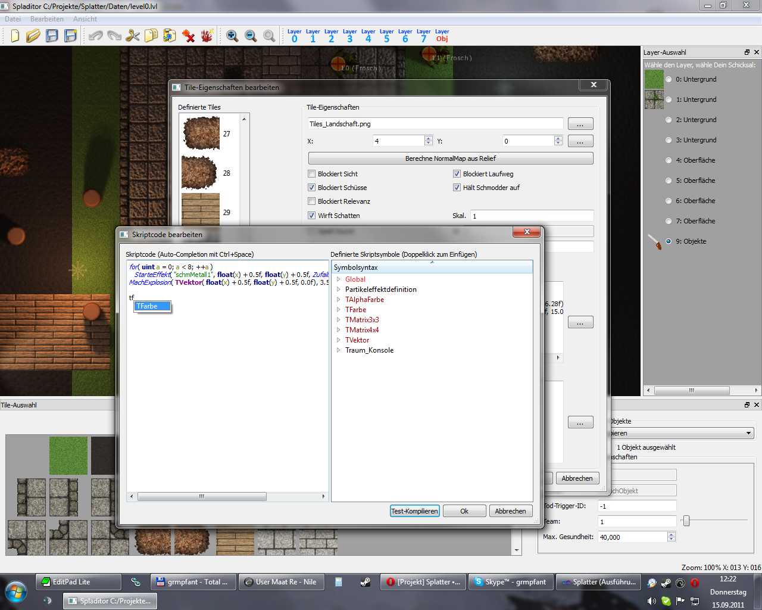Click Berechne NormalMap aus Relief button
The height and width of the screenshot is (610, 762).
(450, 158)
